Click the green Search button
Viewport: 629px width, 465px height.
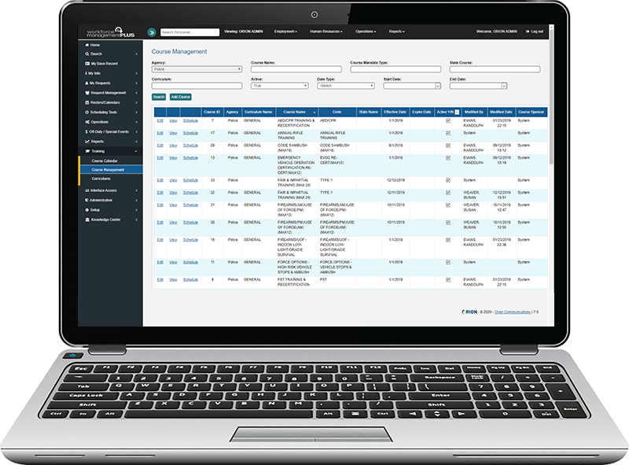(x=159, y=98)
